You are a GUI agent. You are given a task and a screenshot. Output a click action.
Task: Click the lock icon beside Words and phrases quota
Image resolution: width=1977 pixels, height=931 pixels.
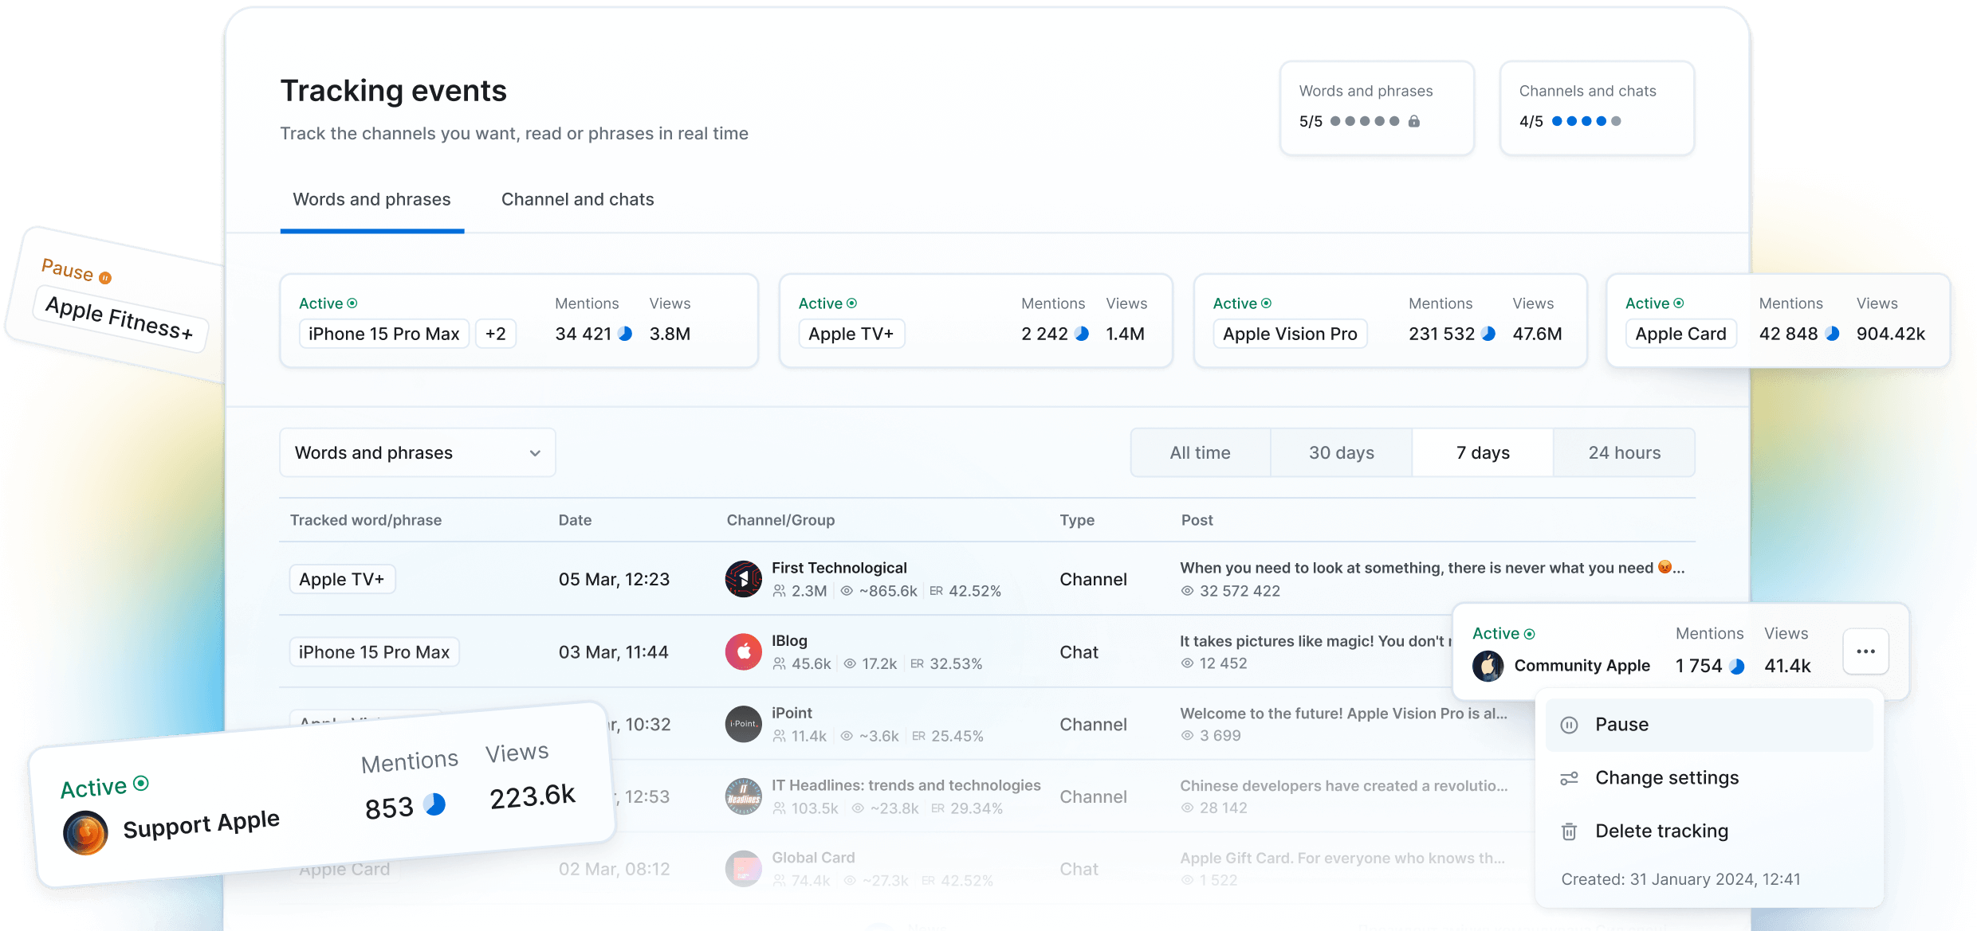1413,121
